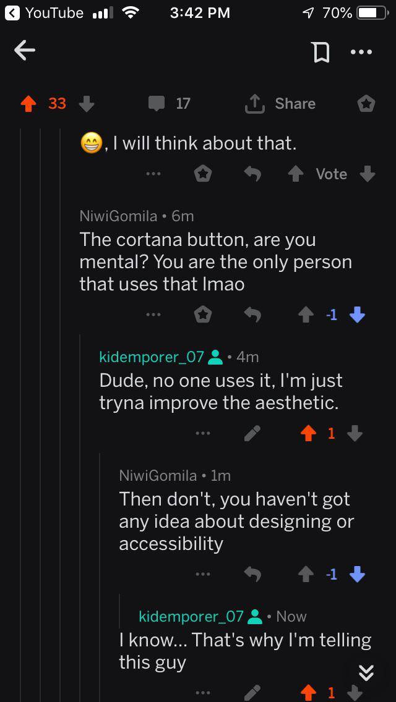Give an award to the 'Dude, no one uses it' comment

tap(204, 433)
